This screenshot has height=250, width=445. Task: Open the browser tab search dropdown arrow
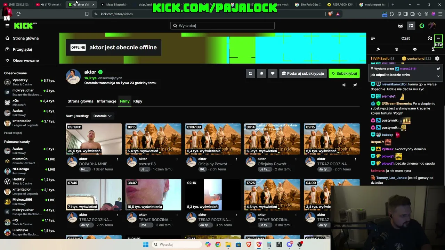coord(410,5)
